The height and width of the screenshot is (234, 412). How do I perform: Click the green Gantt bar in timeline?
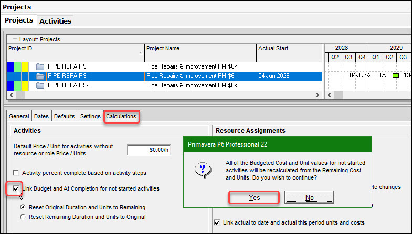click(396, 76)
